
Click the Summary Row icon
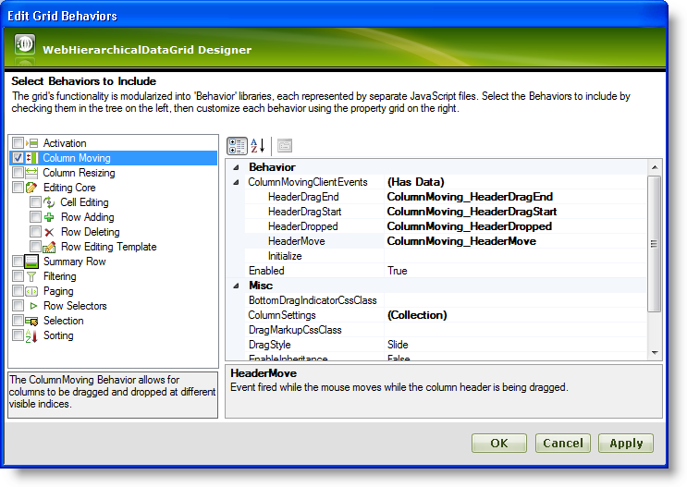point(31,262)
